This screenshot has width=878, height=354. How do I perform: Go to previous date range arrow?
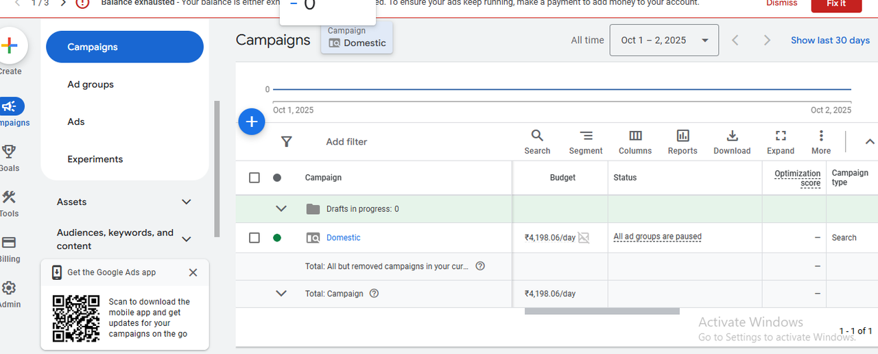[x=735, y=40]
